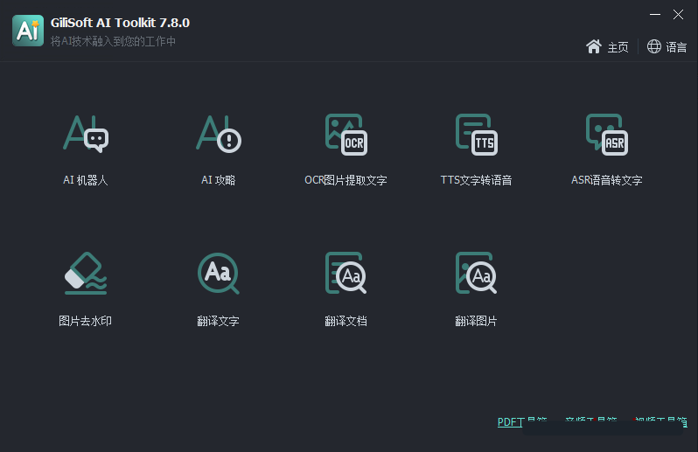The width and height of the screenshot is (698, 452).
Task: Go to 主页 home page
Action: coord(607,46)
